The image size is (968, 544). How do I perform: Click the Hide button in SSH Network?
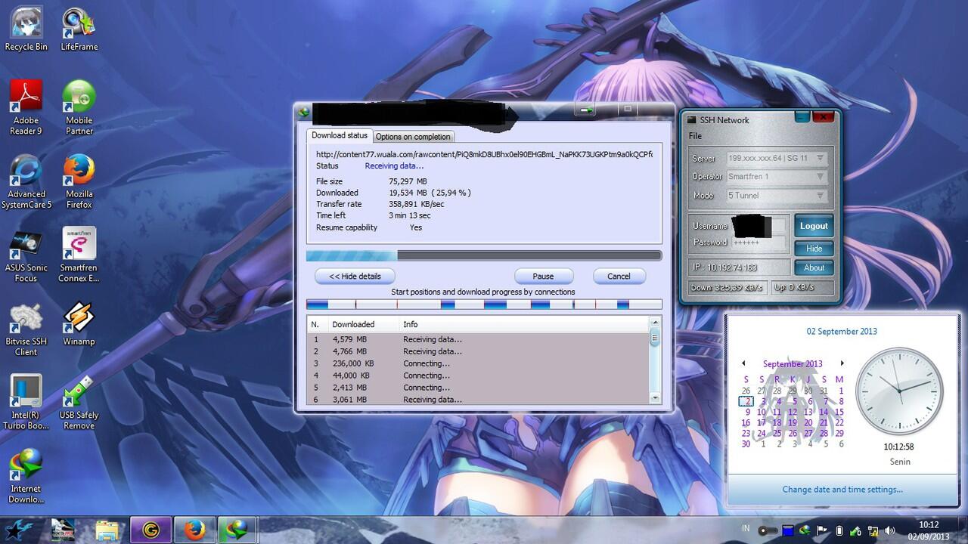[814, 249]
